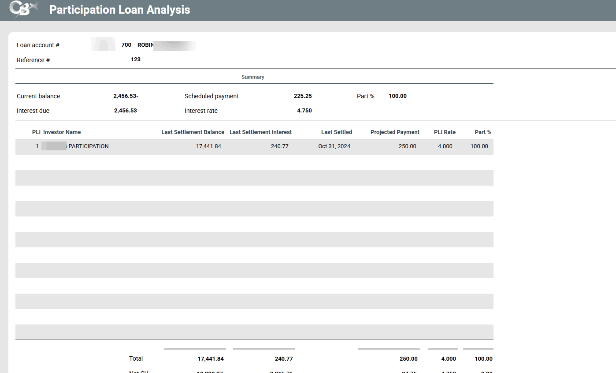This screenshot has width=616, height=373.
Task: Select the PARTICIPATION investor row name
Action: point(88,146)
